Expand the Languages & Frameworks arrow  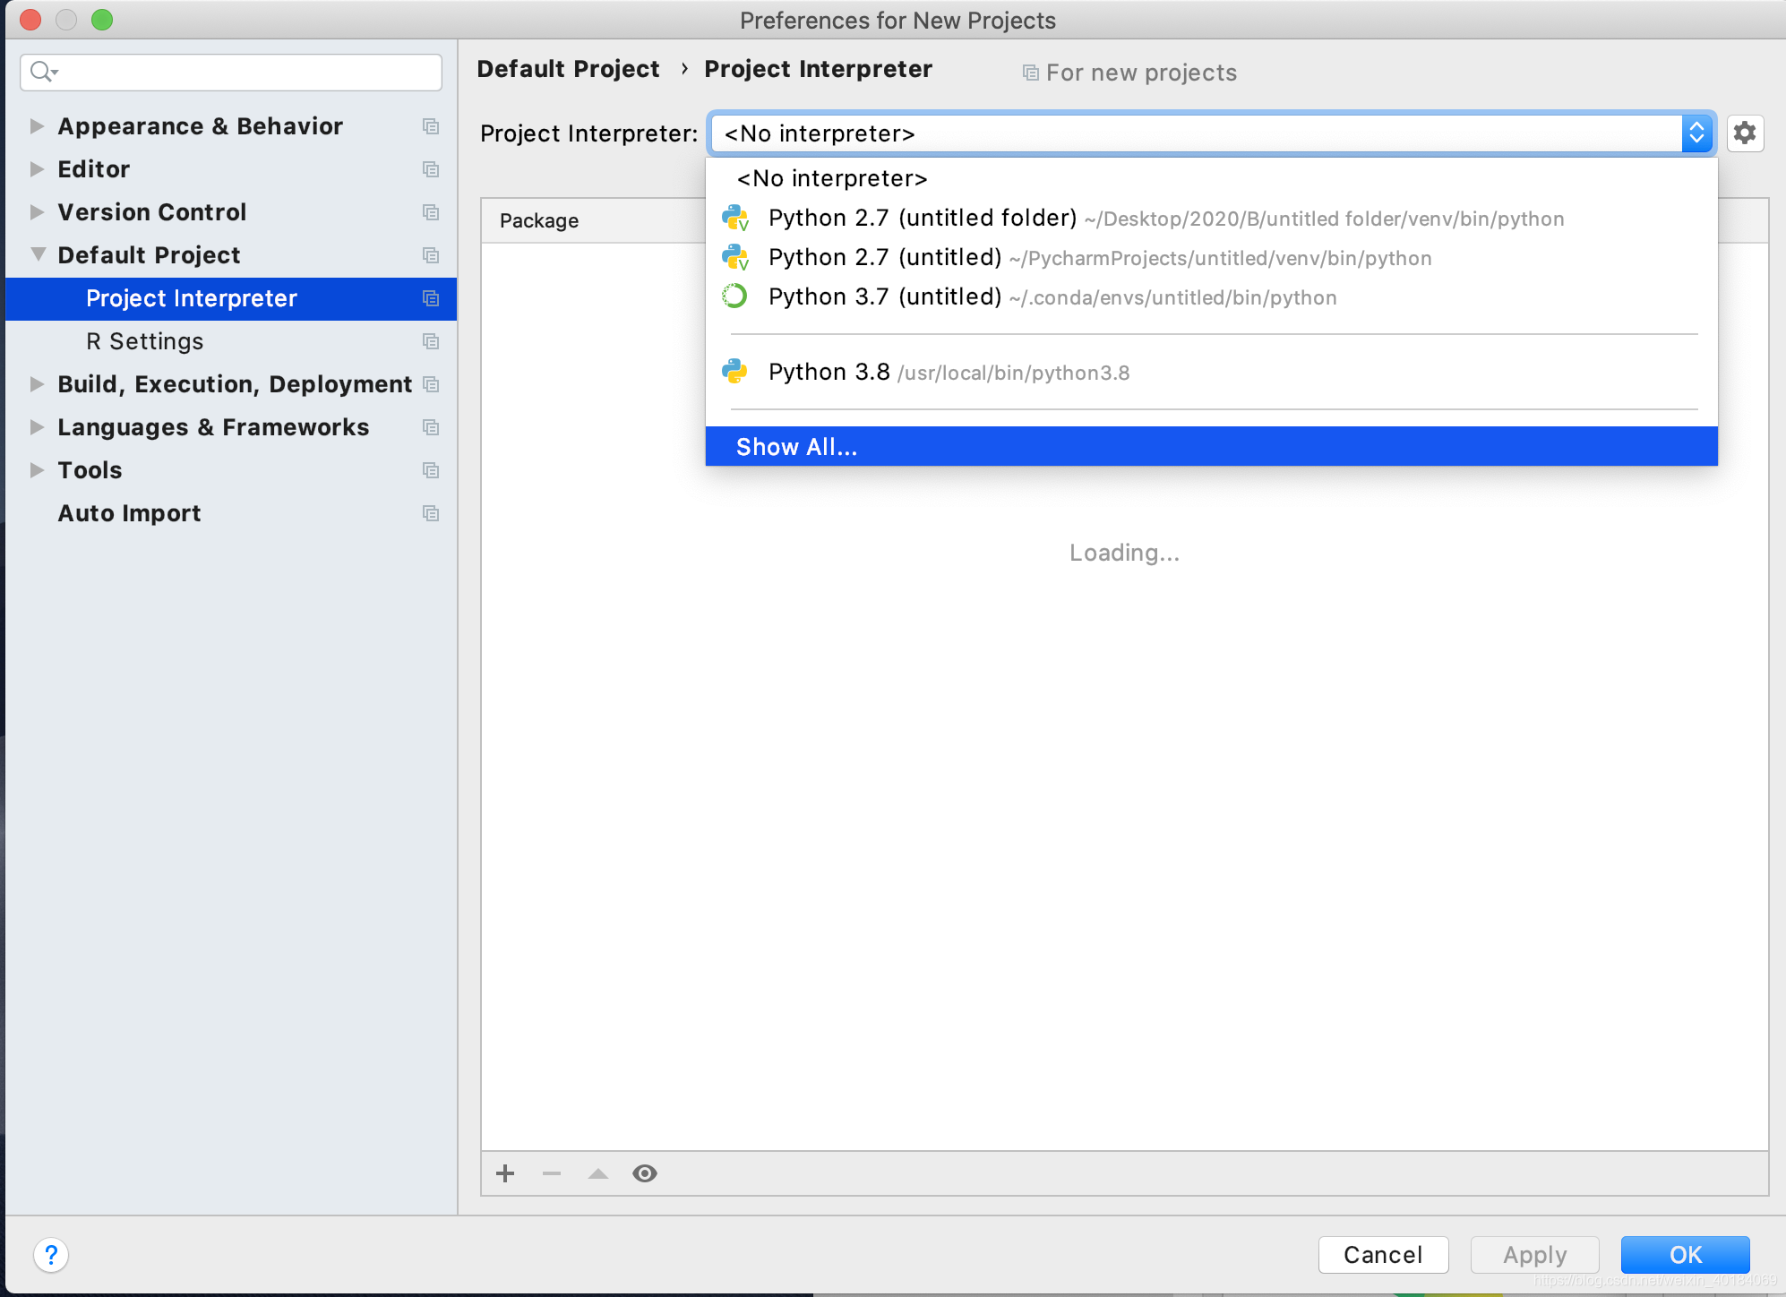tap(37, 427)
